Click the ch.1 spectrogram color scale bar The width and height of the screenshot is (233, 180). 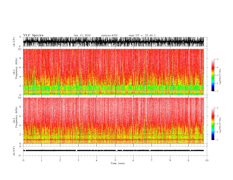click(213, 75)
